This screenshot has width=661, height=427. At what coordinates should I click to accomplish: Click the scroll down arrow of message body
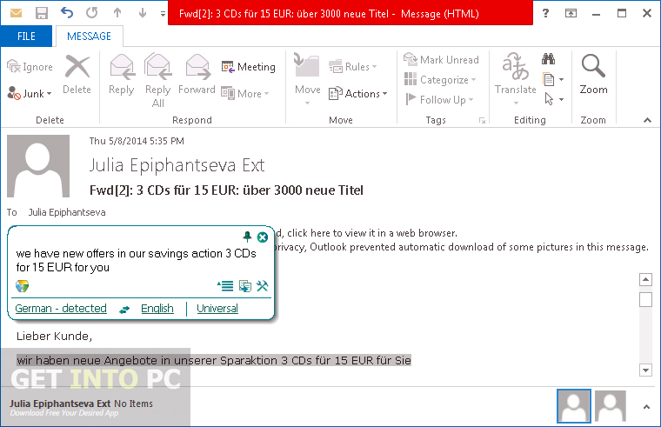(646, 370)
